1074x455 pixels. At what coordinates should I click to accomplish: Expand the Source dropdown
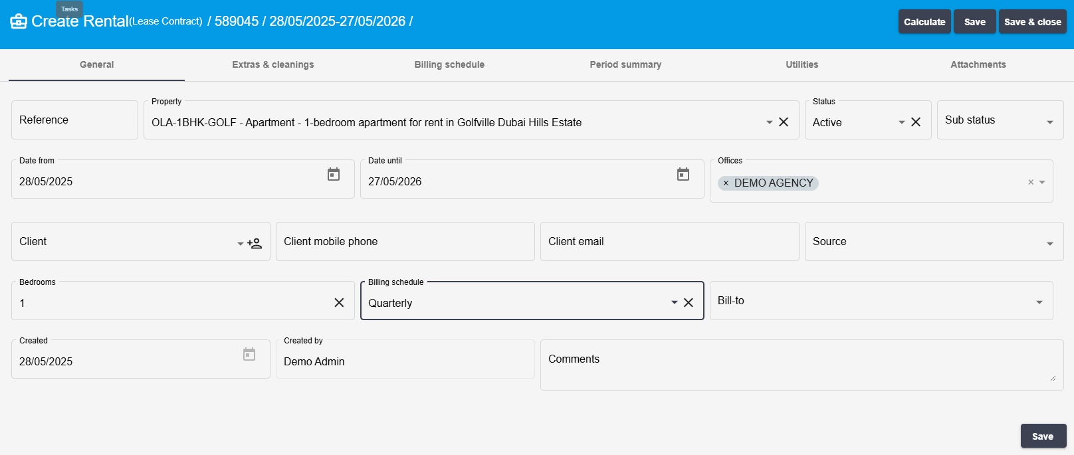(x=1050, y=244)
